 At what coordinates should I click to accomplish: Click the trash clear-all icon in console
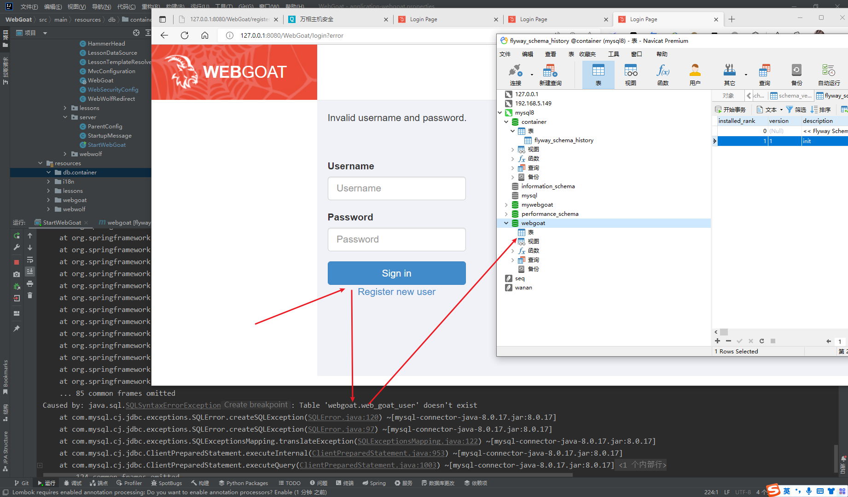tap(30, 295)
